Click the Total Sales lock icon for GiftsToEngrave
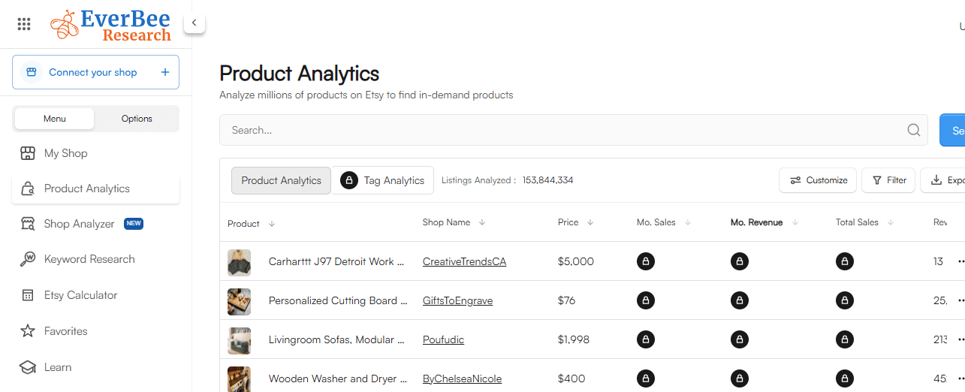Screen dimensions: 965x392 pos(845,300)
